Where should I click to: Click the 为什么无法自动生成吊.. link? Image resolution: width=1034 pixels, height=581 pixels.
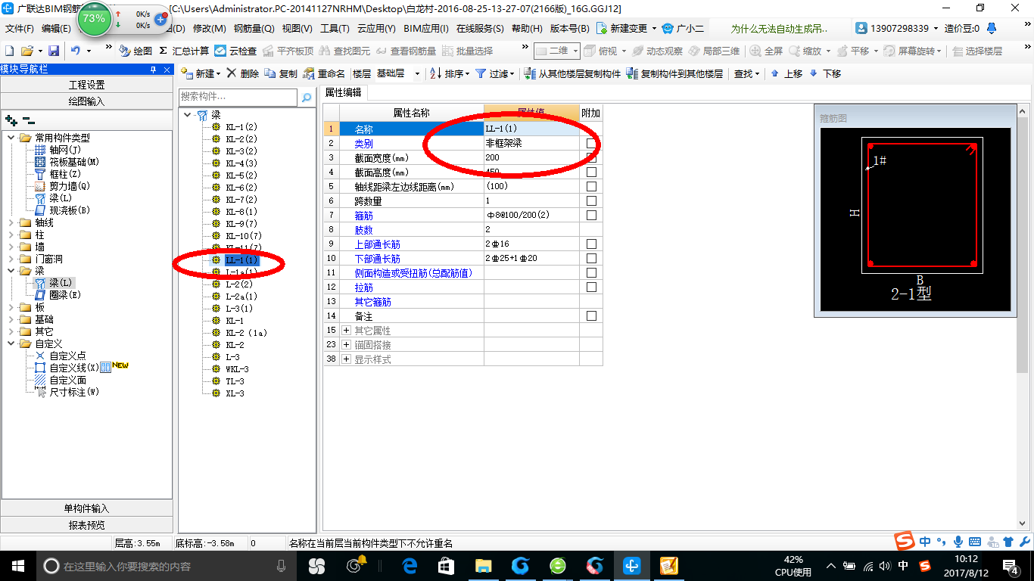click(779, 28)
